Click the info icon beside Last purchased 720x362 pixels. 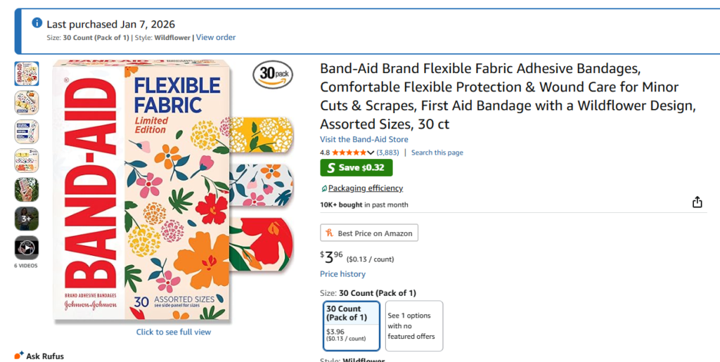tap(37, 23)
